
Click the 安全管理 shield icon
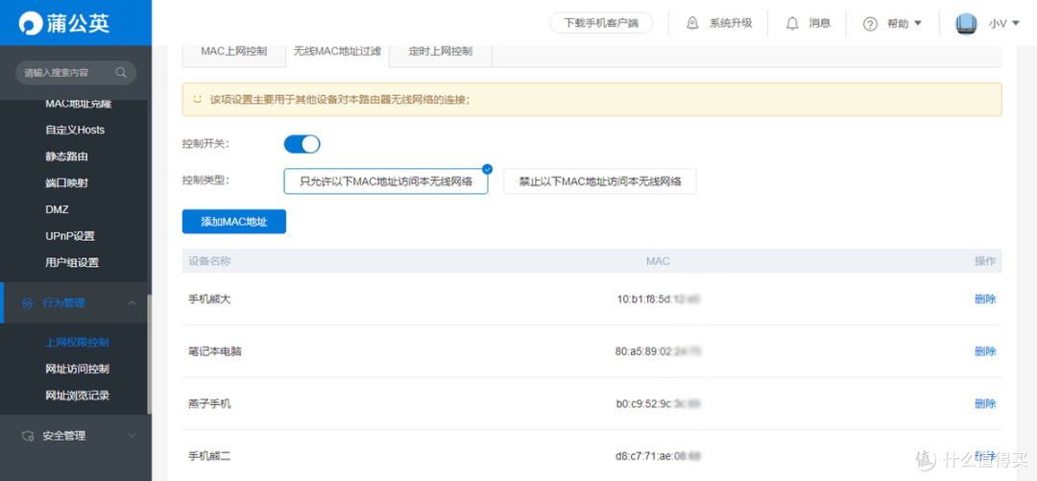tap(27, 436)
